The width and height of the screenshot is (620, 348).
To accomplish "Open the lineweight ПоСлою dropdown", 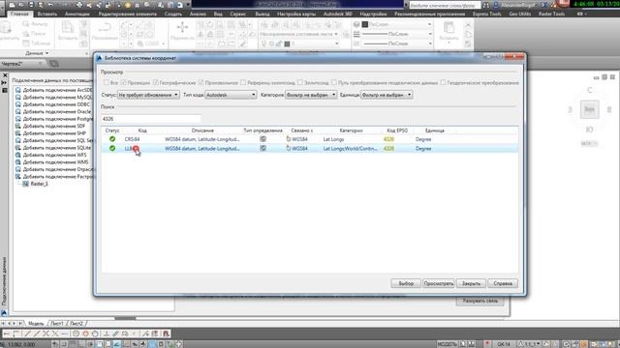I will pos(396,34).
